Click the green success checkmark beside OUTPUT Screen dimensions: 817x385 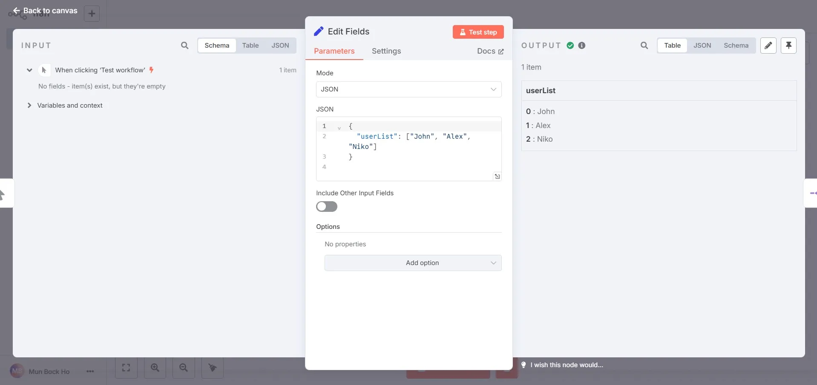pos(570,46)
